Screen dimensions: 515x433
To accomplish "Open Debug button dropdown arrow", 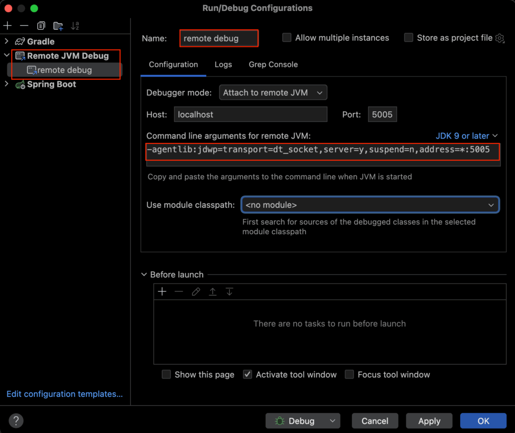I will 332,421.
